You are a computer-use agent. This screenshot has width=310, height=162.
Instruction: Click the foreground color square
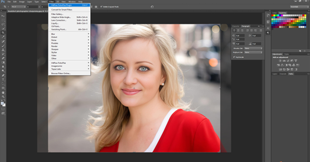(x=2, y=102)
